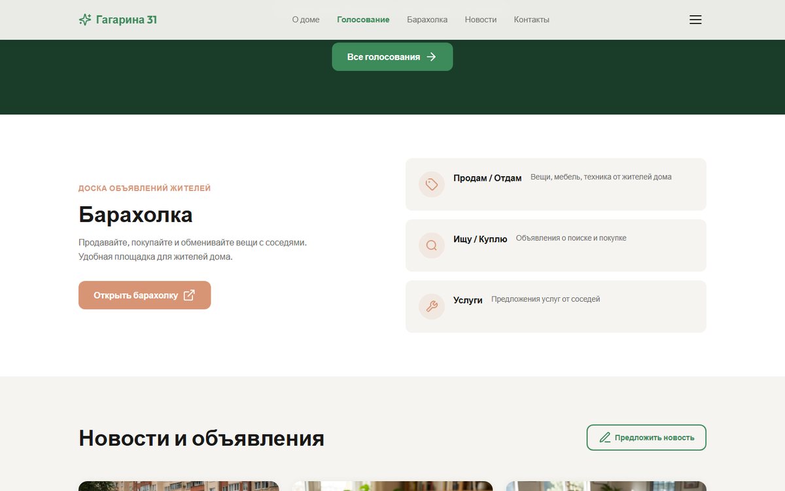Click the arrow icon in Все голосования button

click(x=431, y=57)
